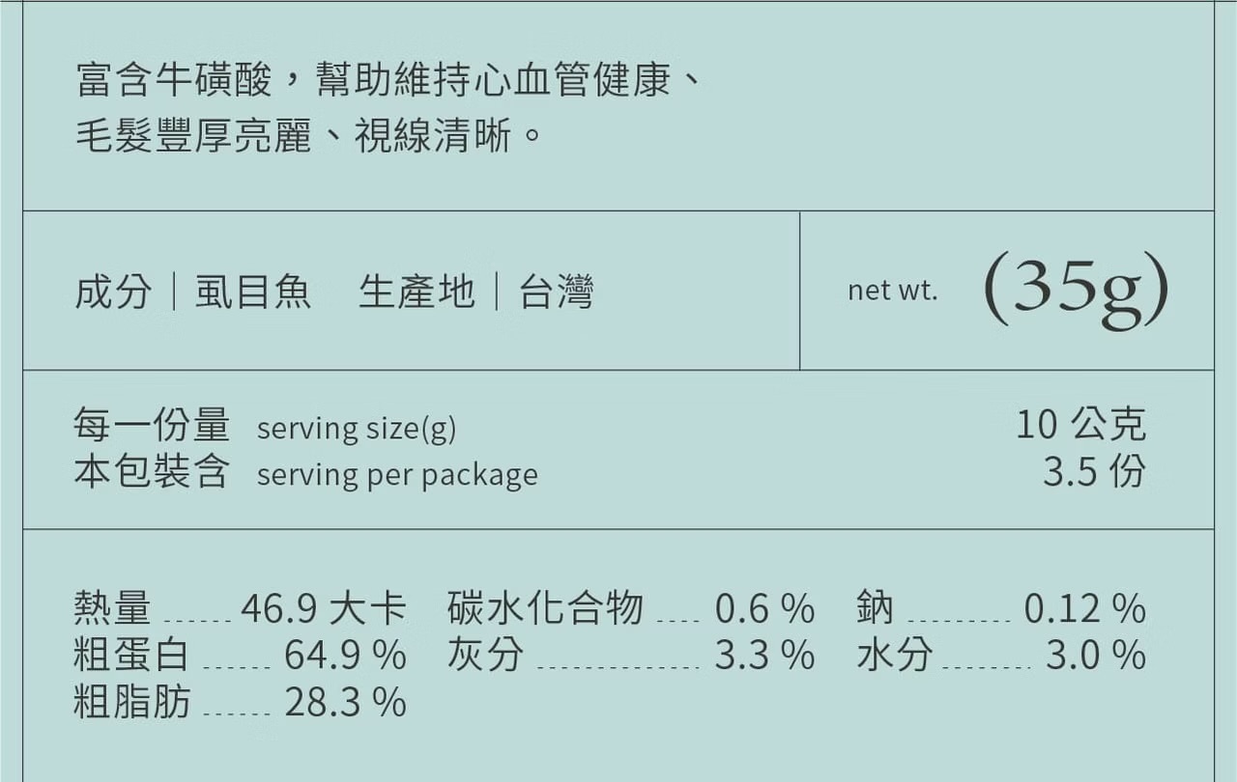Select the (35g) net weight value

pyautogui.click(x=1076, y=289)
